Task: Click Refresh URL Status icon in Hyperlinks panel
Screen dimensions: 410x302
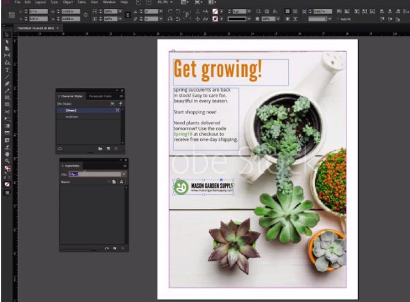Action: coord(107,248)
